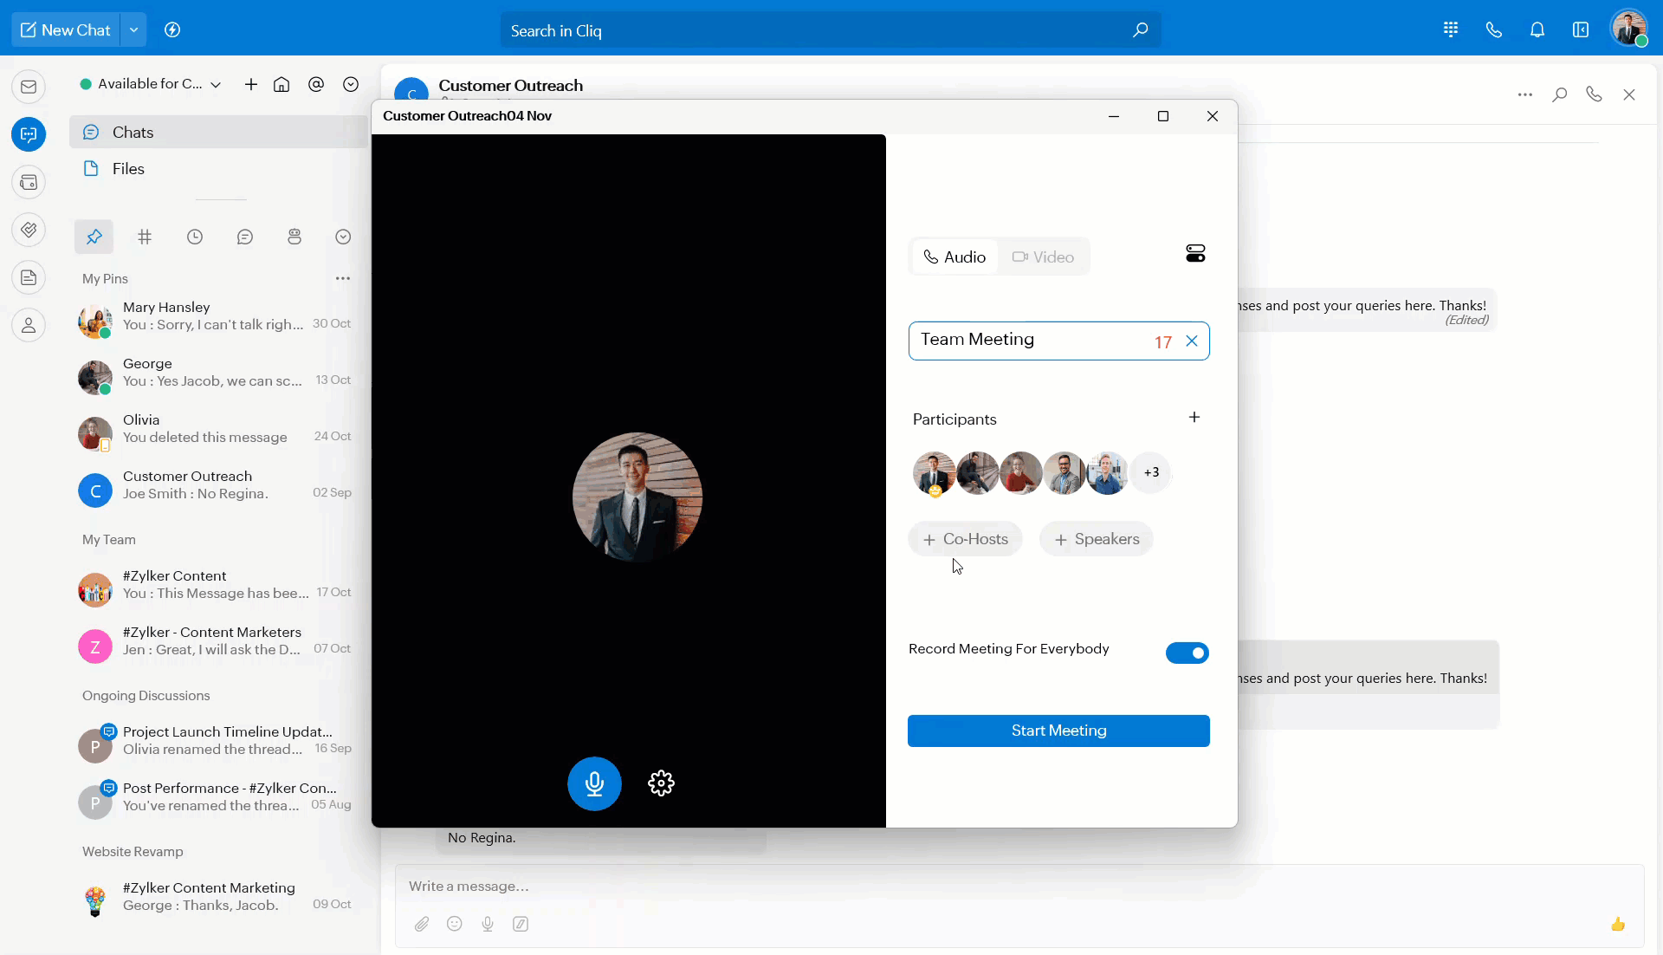Click the attach file paperclip icon
The image size is (1663, 955).
(x=422, y=924)
